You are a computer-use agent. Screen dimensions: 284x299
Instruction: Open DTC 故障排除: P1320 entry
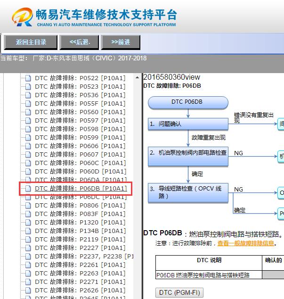80,222
